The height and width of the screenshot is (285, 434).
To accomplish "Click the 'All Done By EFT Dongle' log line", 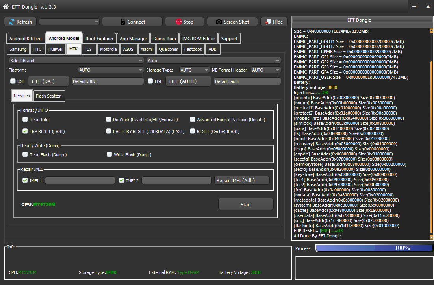I will (x=317, y=236).
